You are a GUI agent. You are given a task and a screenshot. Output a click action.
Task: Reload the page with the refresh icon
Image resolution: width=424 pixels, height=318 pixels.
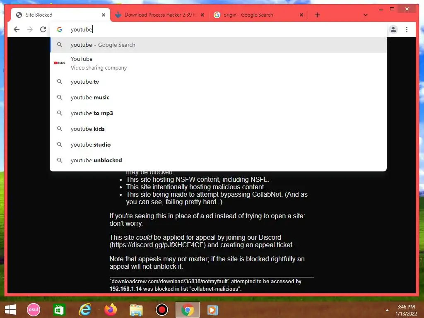tap(43, 29)
